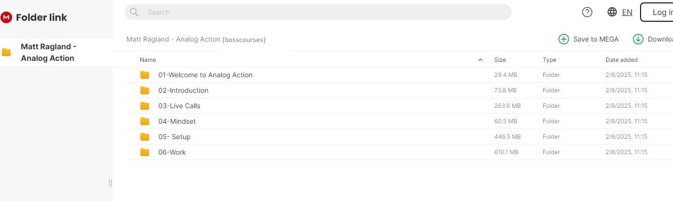Select Matt Ragland - Analog Action in sidebar

(48, 52)
